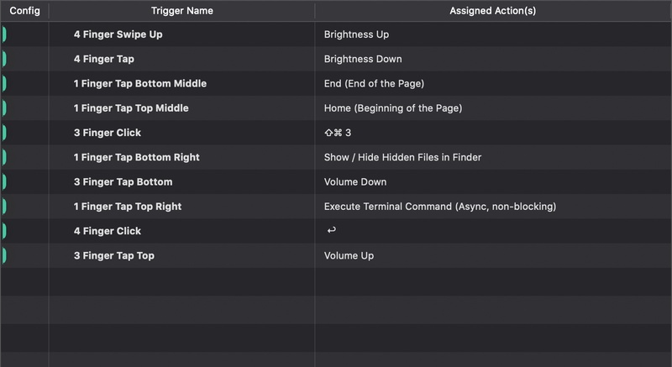This screenshot has width=672, height=367.
Task: Select 1 Finger Tap Bottom Middle trigger
Action: pos(140,83)
